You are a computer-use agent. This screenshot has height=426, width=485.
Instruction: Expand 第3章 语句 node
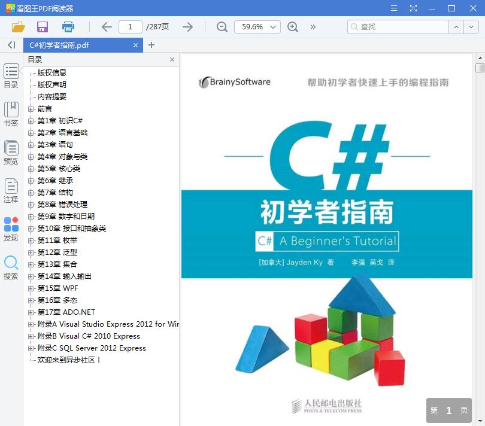tap(31, 145)
